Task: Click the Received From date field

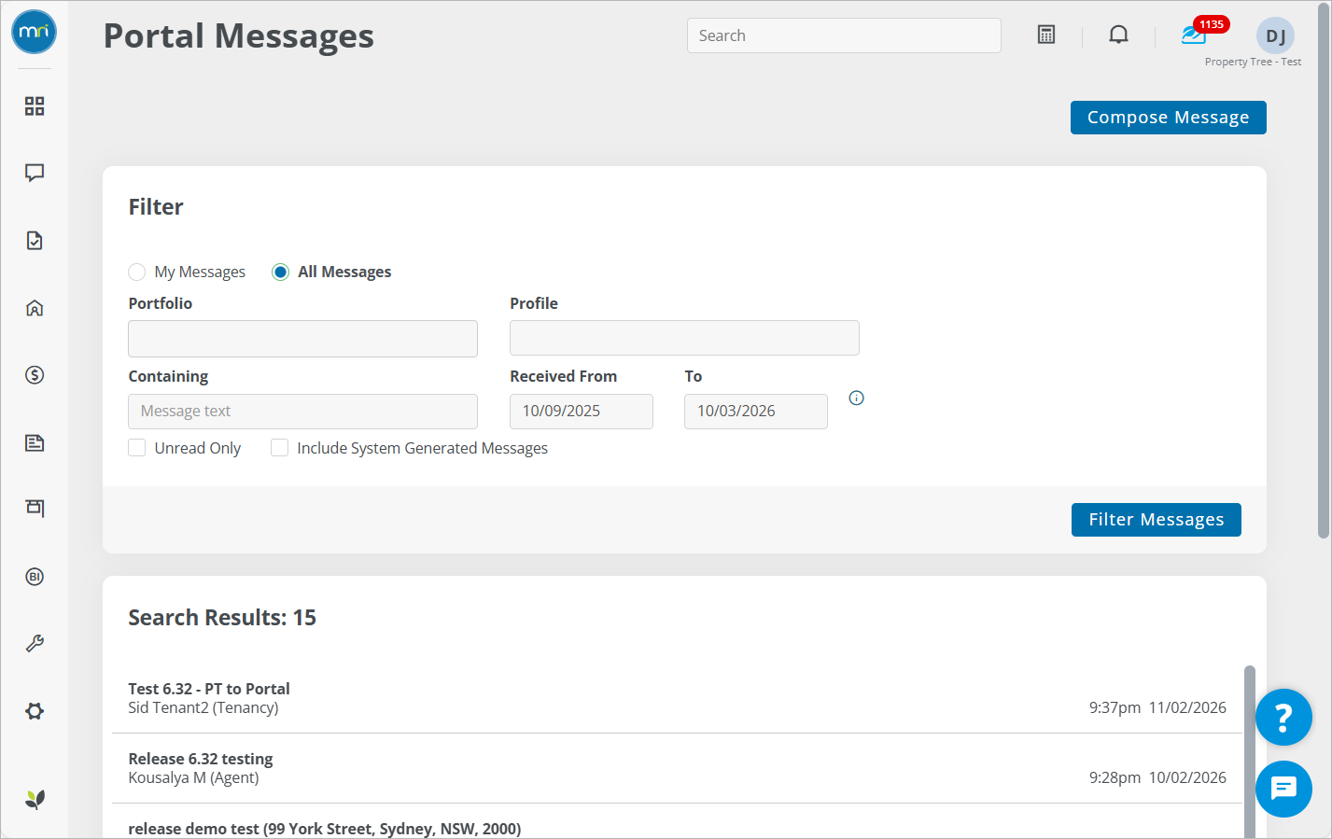Action: click(x=582, y=412)
